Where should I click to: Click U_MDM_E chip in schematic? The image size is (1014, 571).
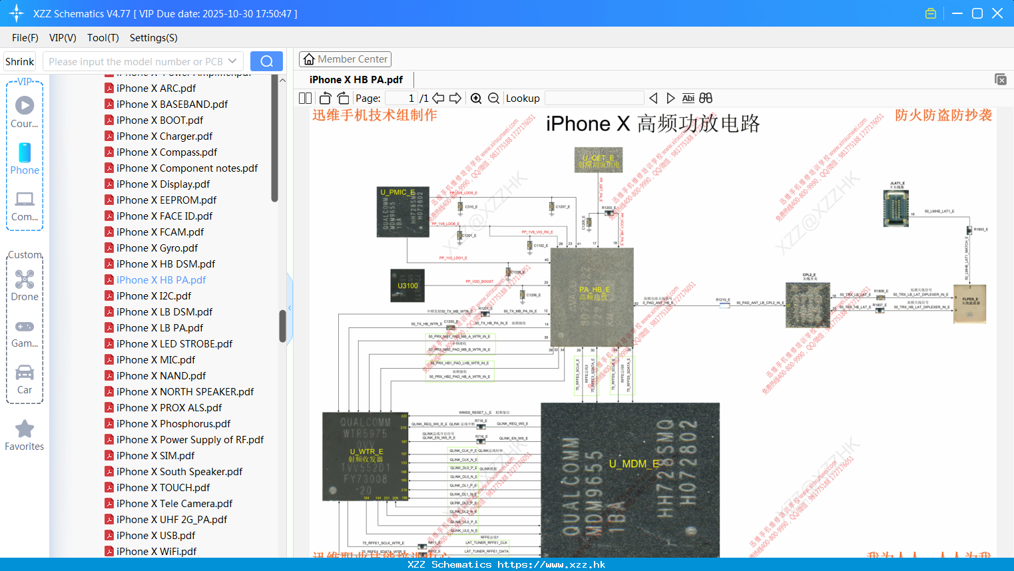coord(630,480)
